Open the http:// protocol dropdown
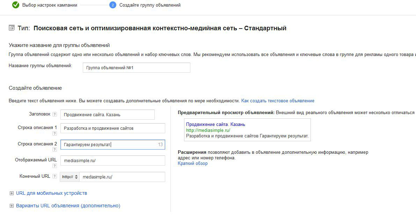416x215 pixels. coord(70,177)
